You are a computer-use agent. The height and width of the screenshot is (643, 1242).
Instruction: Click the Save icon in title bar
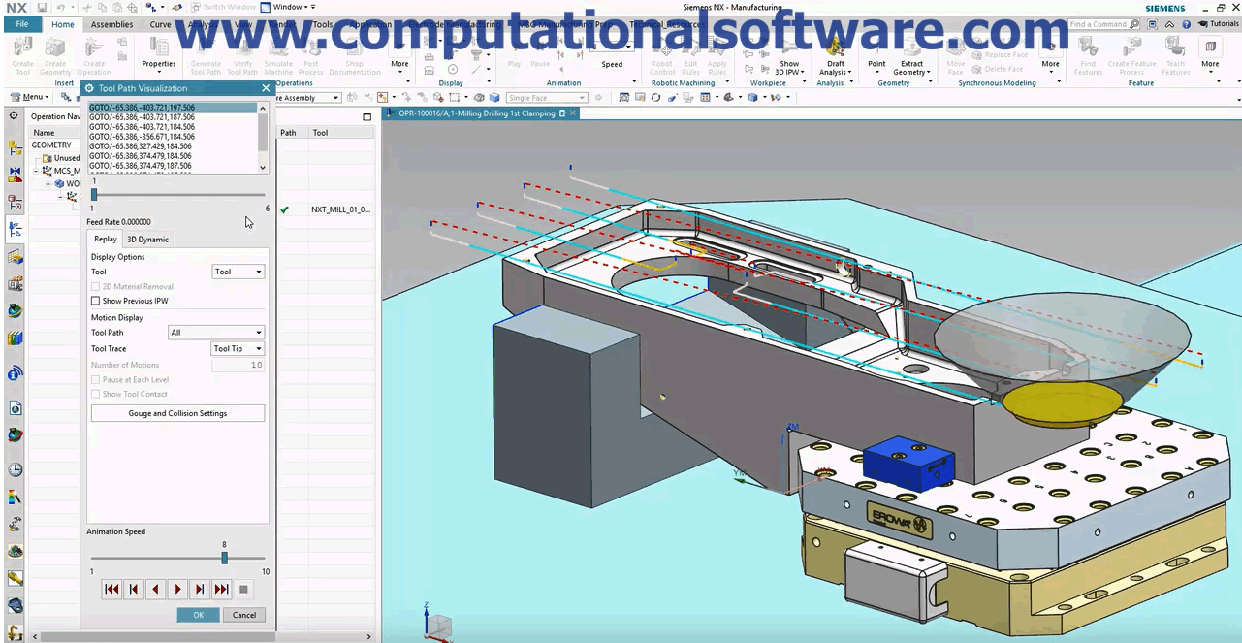(42, 8)
